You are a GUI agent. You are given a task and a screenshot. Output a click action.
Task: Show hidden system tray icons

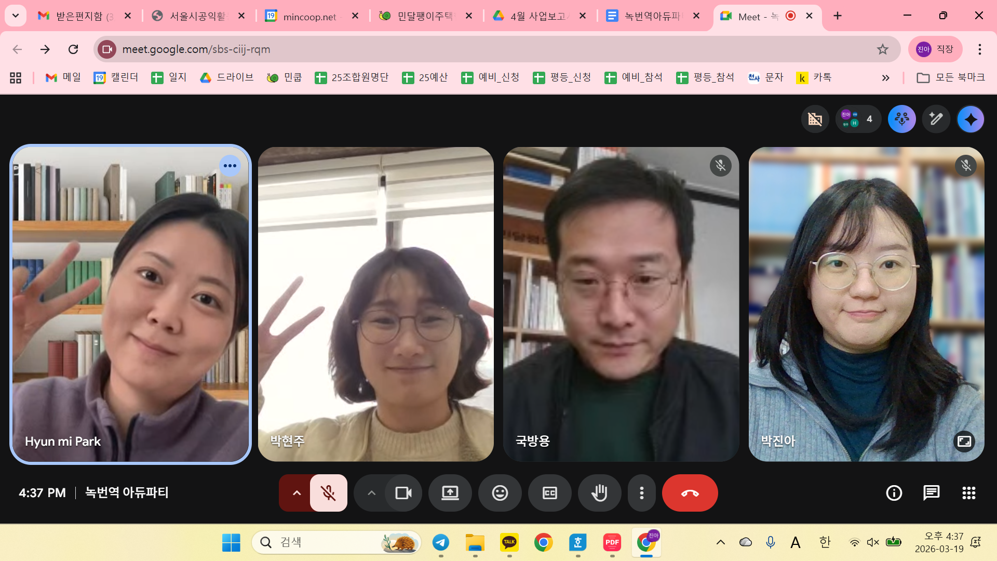click(721, 543)
